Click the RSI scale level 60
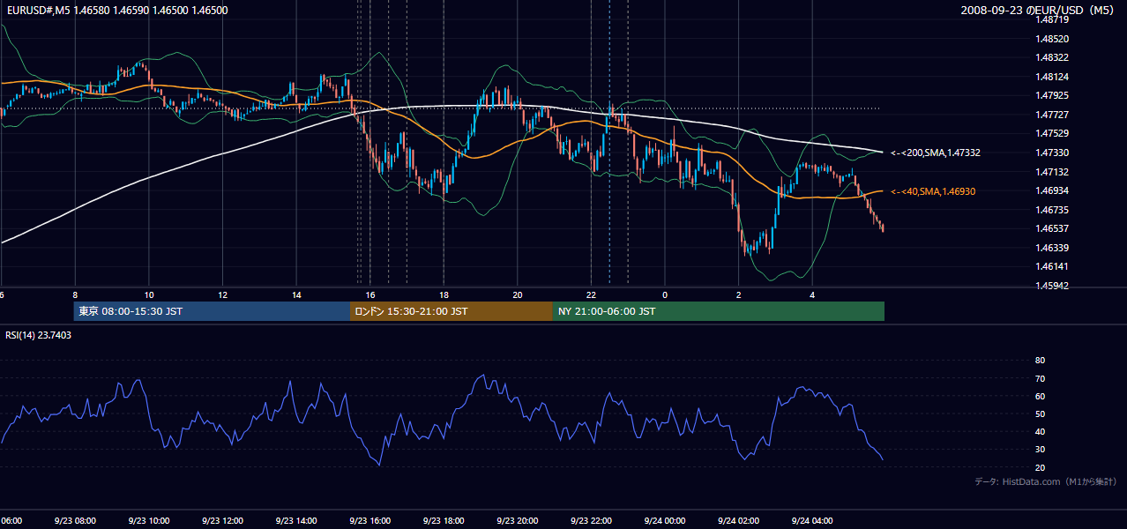This screenshot has height=529, width=1127. point(1041,396)
